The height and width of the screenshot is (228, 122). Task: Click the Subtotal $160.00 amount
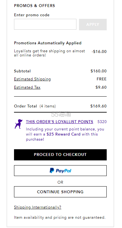tap(99, 71)
